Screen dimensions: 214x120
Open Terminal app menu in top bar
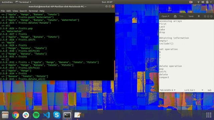(23, 2)
